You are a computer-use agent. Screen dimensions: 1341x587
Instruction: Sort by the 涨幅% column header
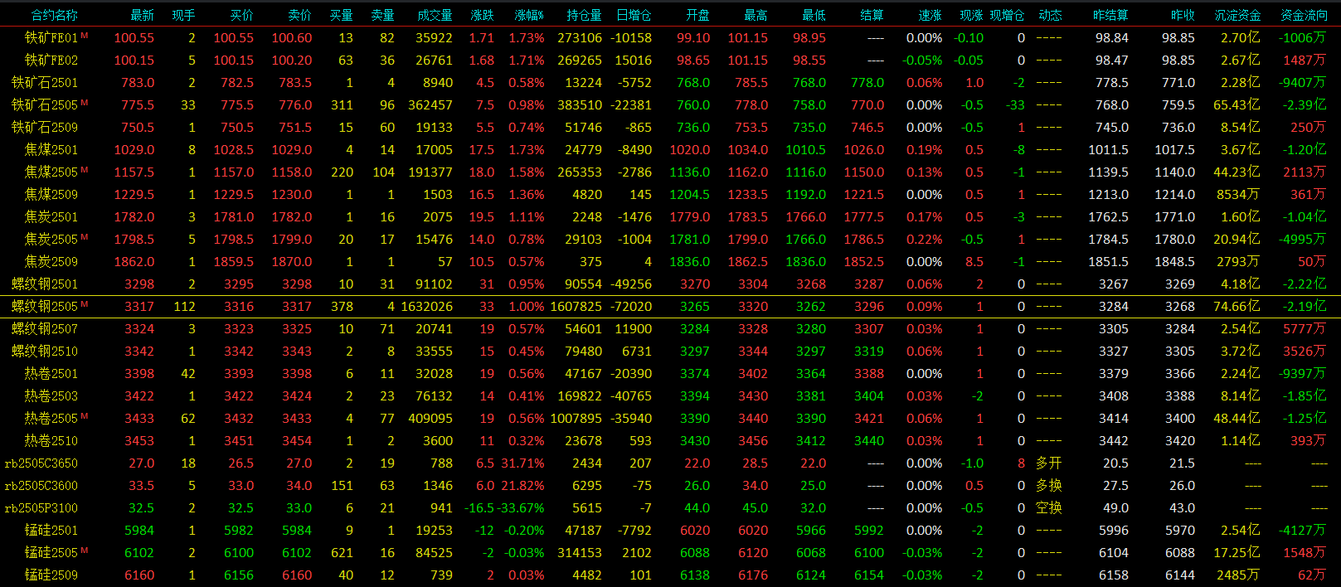click(529, 15)
